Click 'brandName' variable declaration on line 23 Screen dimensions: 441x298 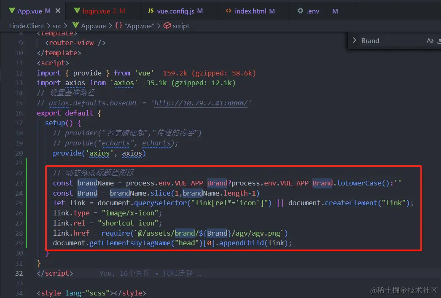96,183
